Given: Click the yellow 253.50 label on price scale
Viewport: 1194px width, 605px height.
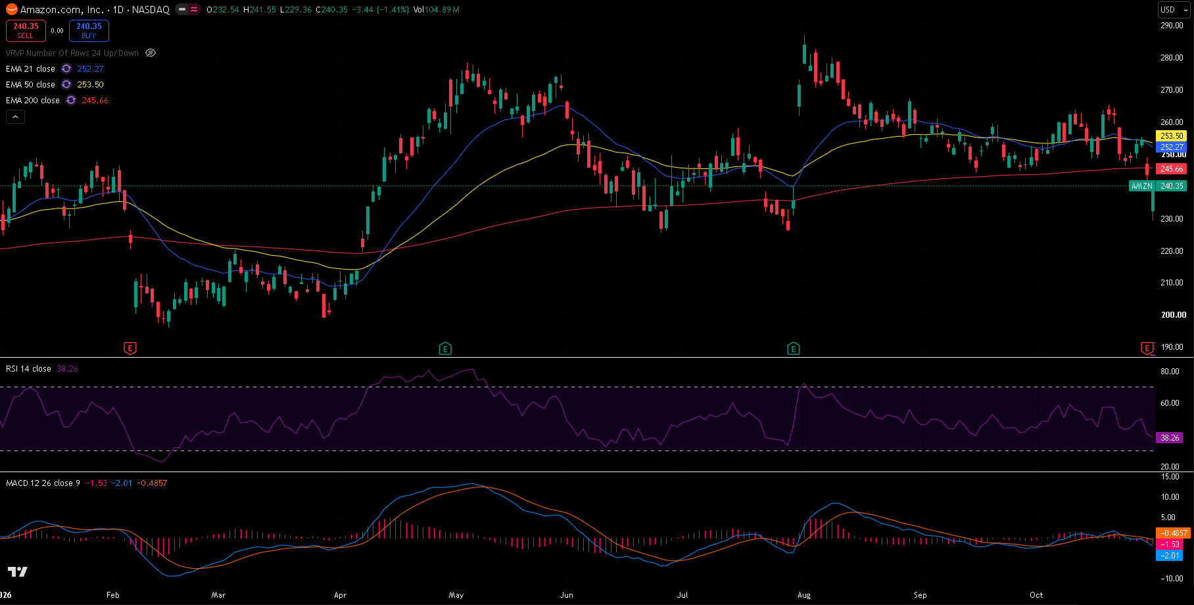Looking at the screenshot, I should click(x=1171, y=136).
